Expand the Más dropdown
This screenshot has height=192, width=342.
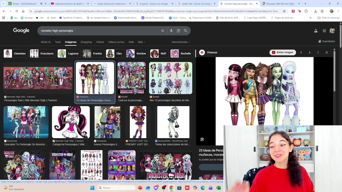pos(142,42)
